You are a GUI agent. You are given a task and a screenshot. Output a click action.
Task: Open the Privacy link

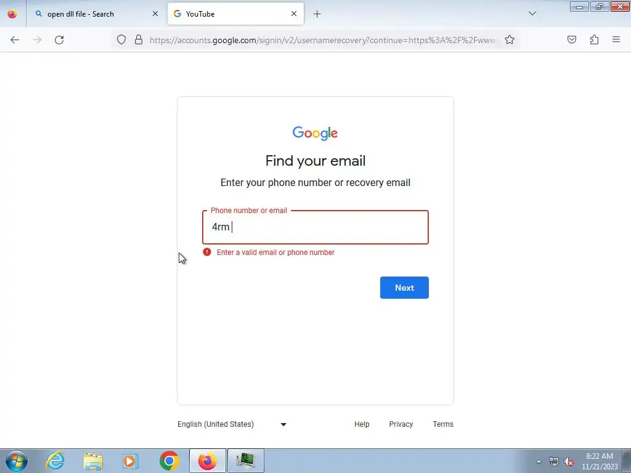tap(401, 424)
